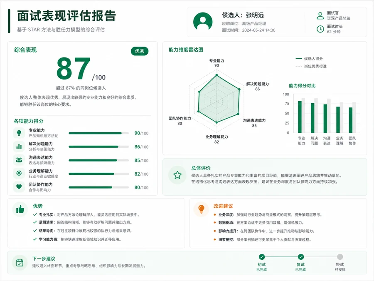Click the 综合表现 section heading
This screenshot has width=374, height=281.
tap(25, 50)
